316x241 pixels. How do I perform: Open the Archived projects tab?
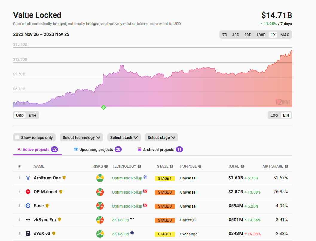click(x=158, y=149)
